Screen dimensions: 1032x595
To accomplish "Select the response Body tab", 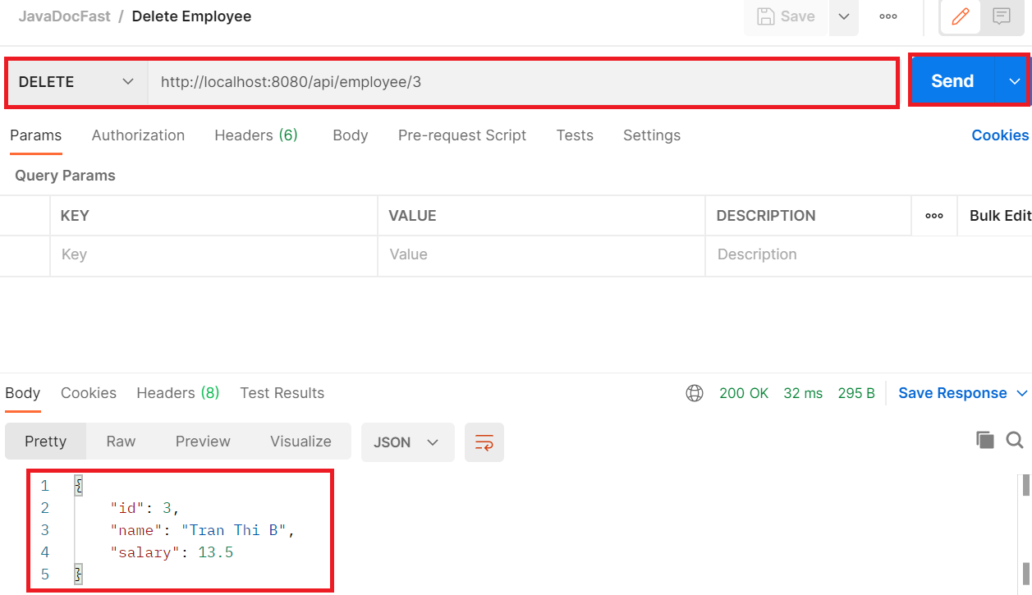I will [23, 393].
